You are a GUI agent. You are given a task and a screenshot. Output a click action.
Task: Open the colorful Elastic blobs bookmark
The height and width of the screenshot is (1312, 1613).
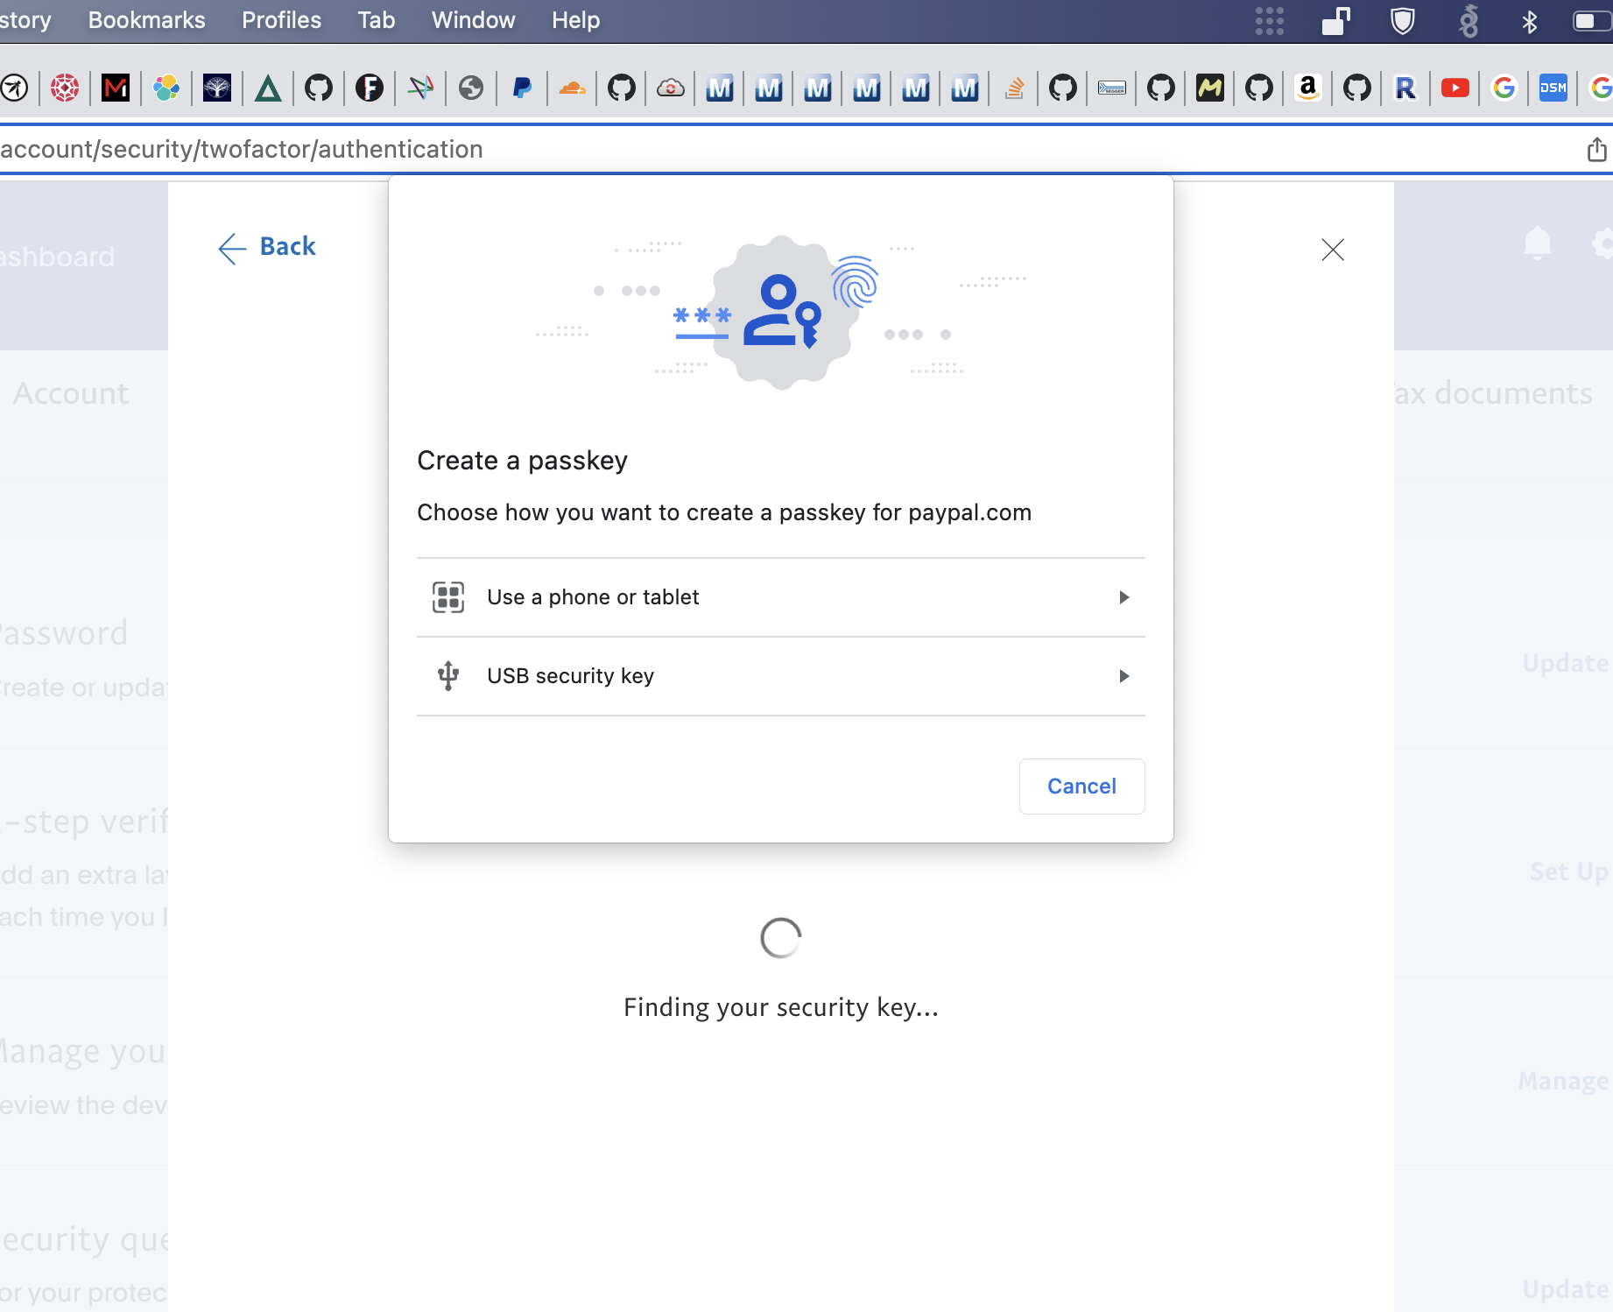point(166,88)
